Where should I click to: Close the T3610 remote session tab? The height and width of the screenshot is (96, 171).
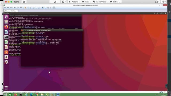[24, 2]
